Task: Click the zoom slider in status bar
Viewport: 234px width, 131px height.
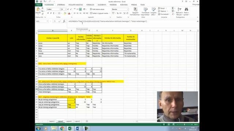Action: click(184, 124)
